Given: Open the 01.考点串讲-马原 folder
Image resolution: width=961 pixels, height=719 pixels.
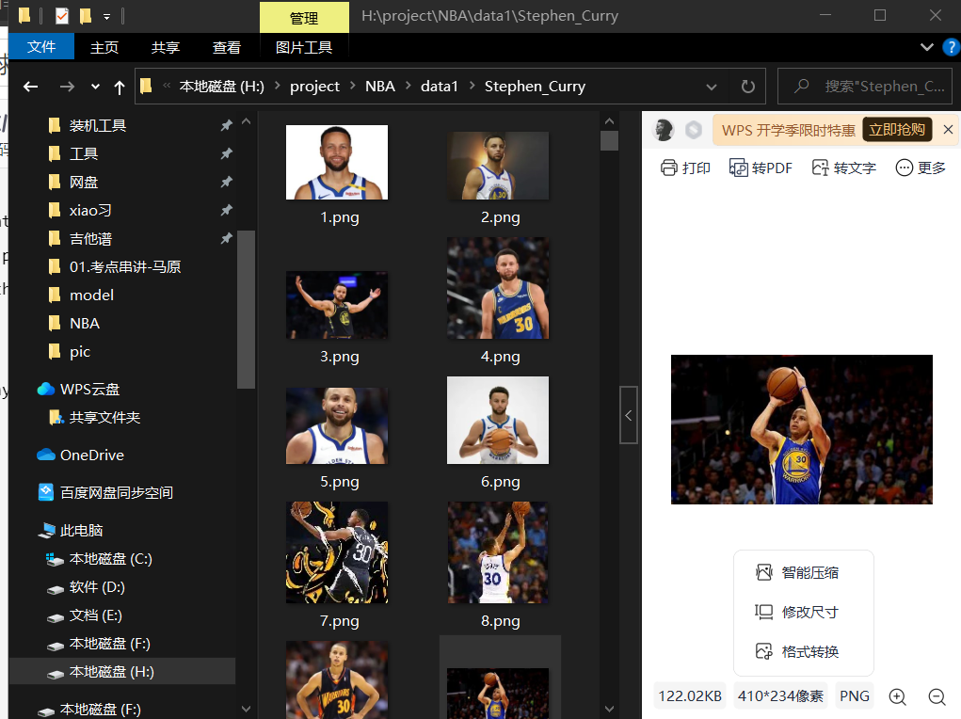Looking at the screenshot, I should click(x=125, y=266).
